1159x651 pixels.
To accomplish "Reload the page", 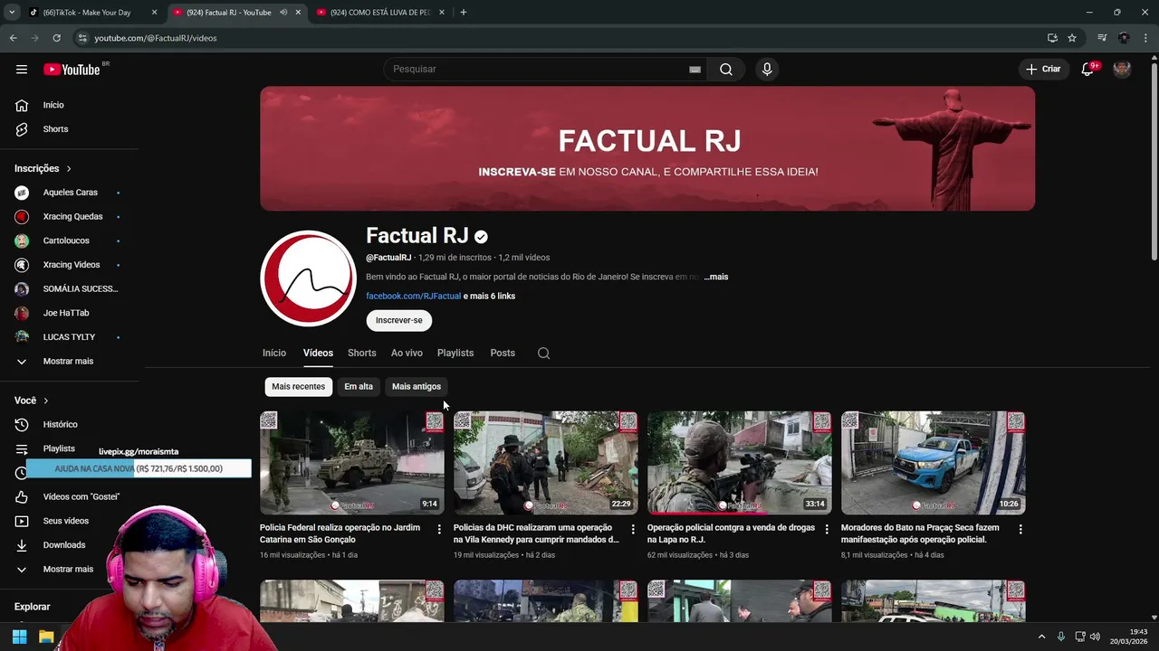I will pyautogui.click(x=56, y=38).
